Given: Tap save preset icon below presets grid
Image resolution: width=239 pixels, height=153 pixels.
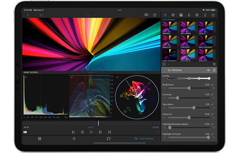Looking at the screenshot, I should (x=164, y=64).
